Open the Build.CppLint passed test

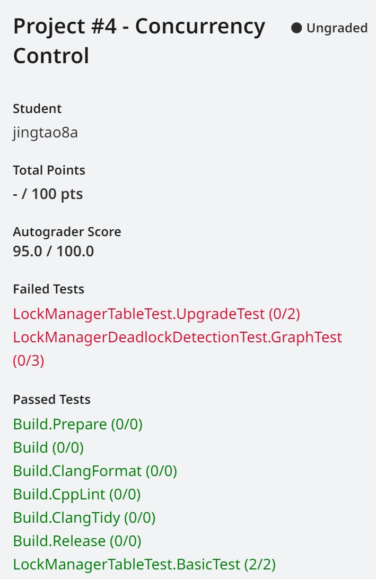pyautogui.click(x=77, y=495)
